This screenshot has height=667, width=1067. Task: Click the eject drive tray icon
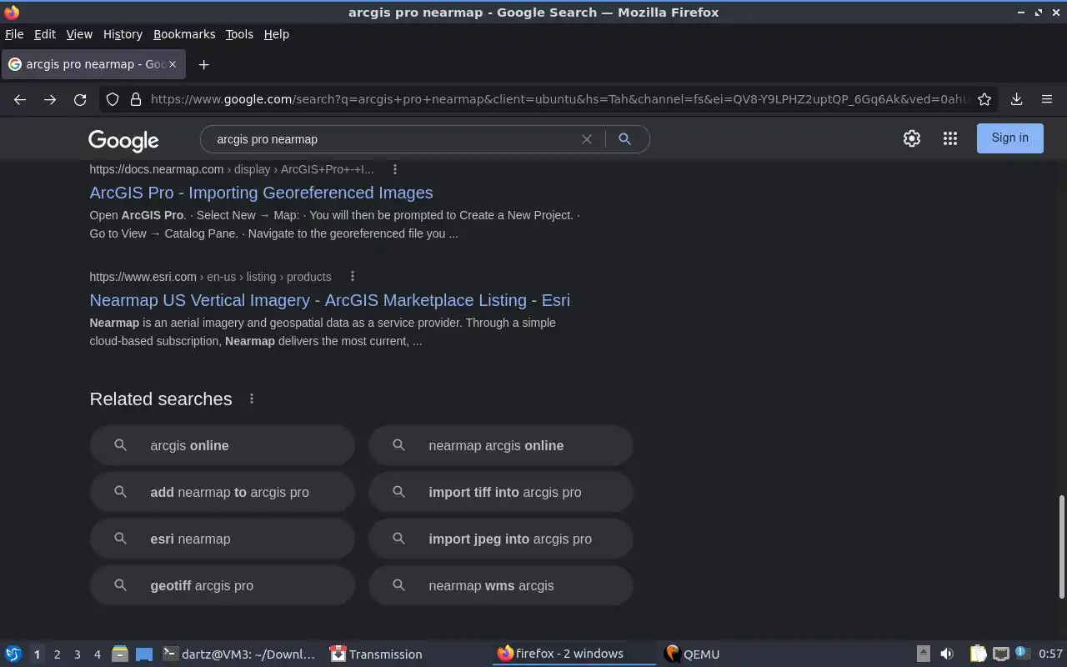924,654
